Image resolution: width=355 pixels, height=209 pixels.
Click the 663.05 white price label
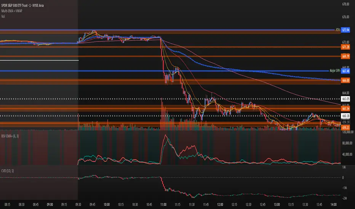point(345,99)
